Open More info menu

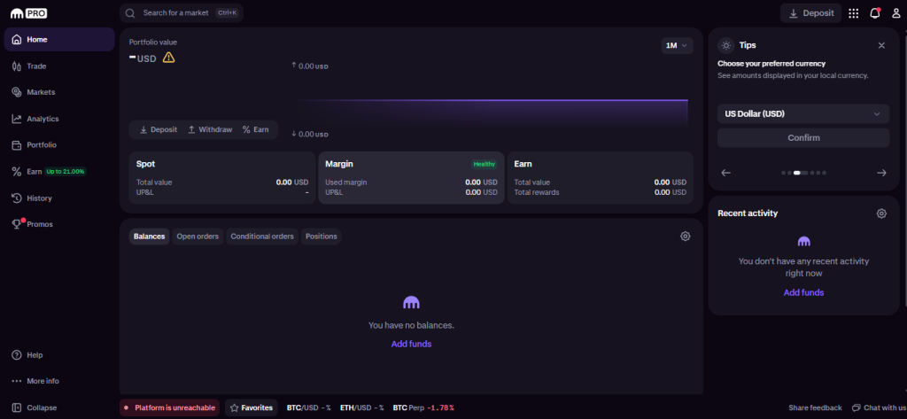[x=59, y=381]
